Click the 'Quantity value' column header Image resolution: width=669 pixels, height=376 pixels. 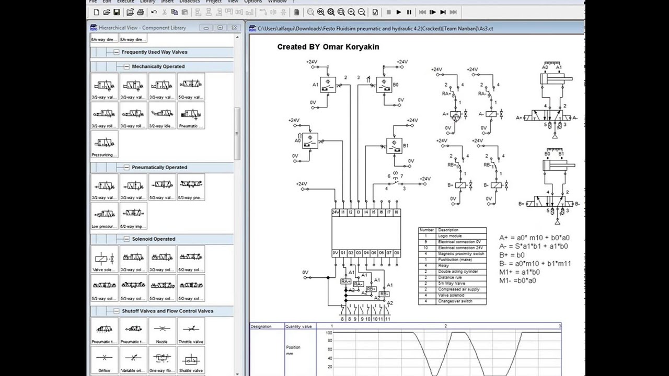tap(299, 326)
